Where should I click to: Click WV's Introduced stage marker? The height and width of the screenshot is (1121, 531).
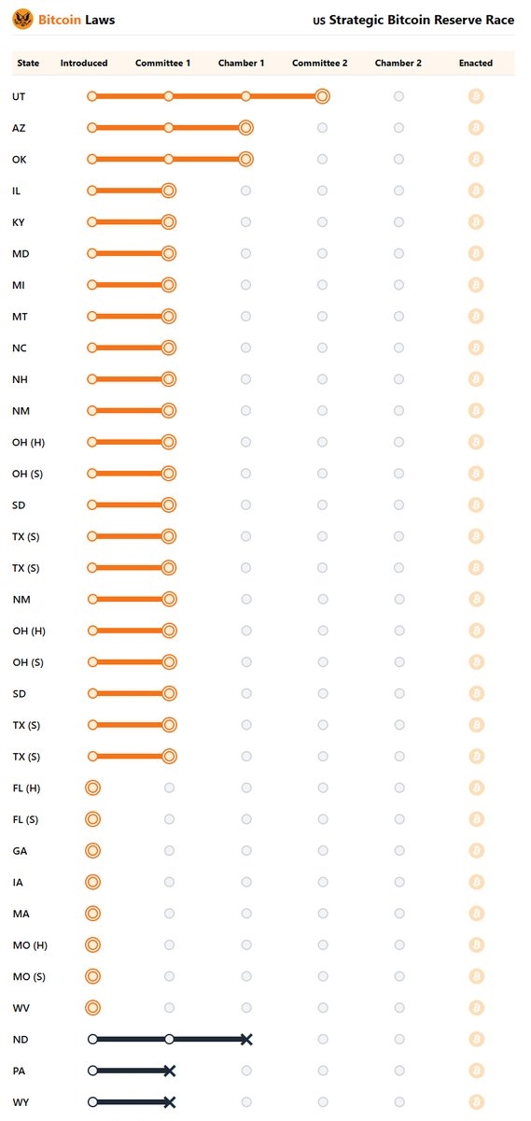pyautogui.click(x=92, y=1007)
